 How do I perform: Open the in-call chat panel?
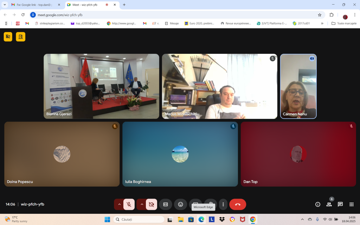point(340,204)
